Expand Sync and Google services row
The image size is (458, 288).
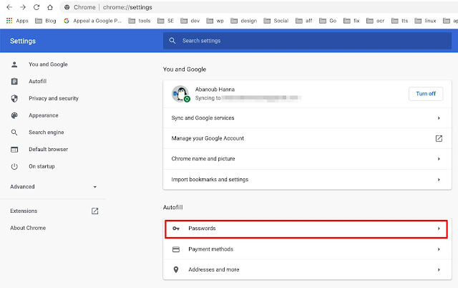(439, 117)
